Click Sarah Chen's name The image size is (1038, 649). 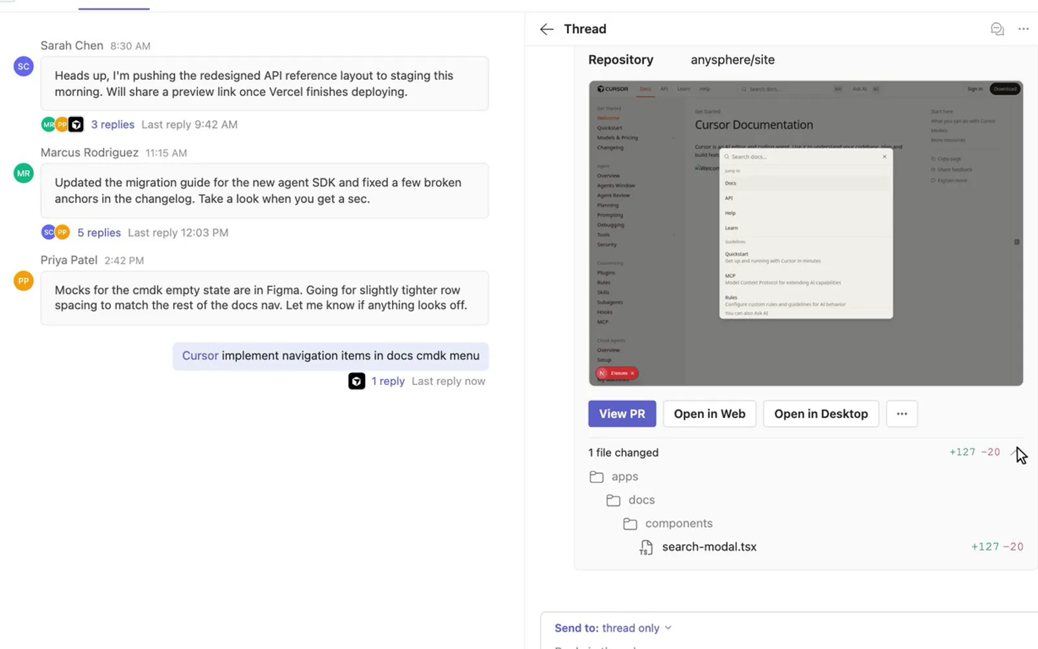click(72, 45)
